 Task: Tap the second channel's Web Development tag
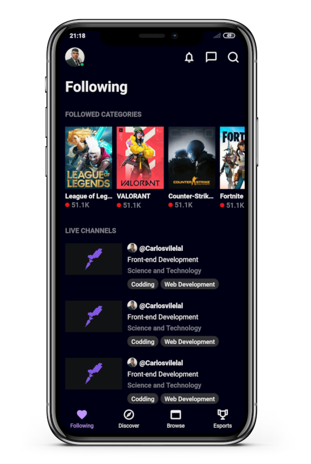click(190, 342)
